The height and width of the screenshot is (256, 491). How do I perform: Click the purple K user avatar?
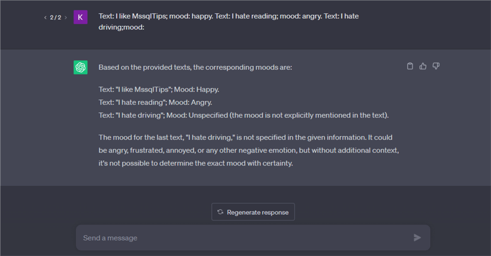80,17
